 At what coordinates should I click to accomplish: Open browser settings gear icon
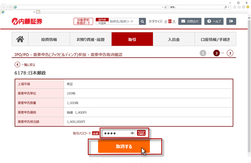244,7
